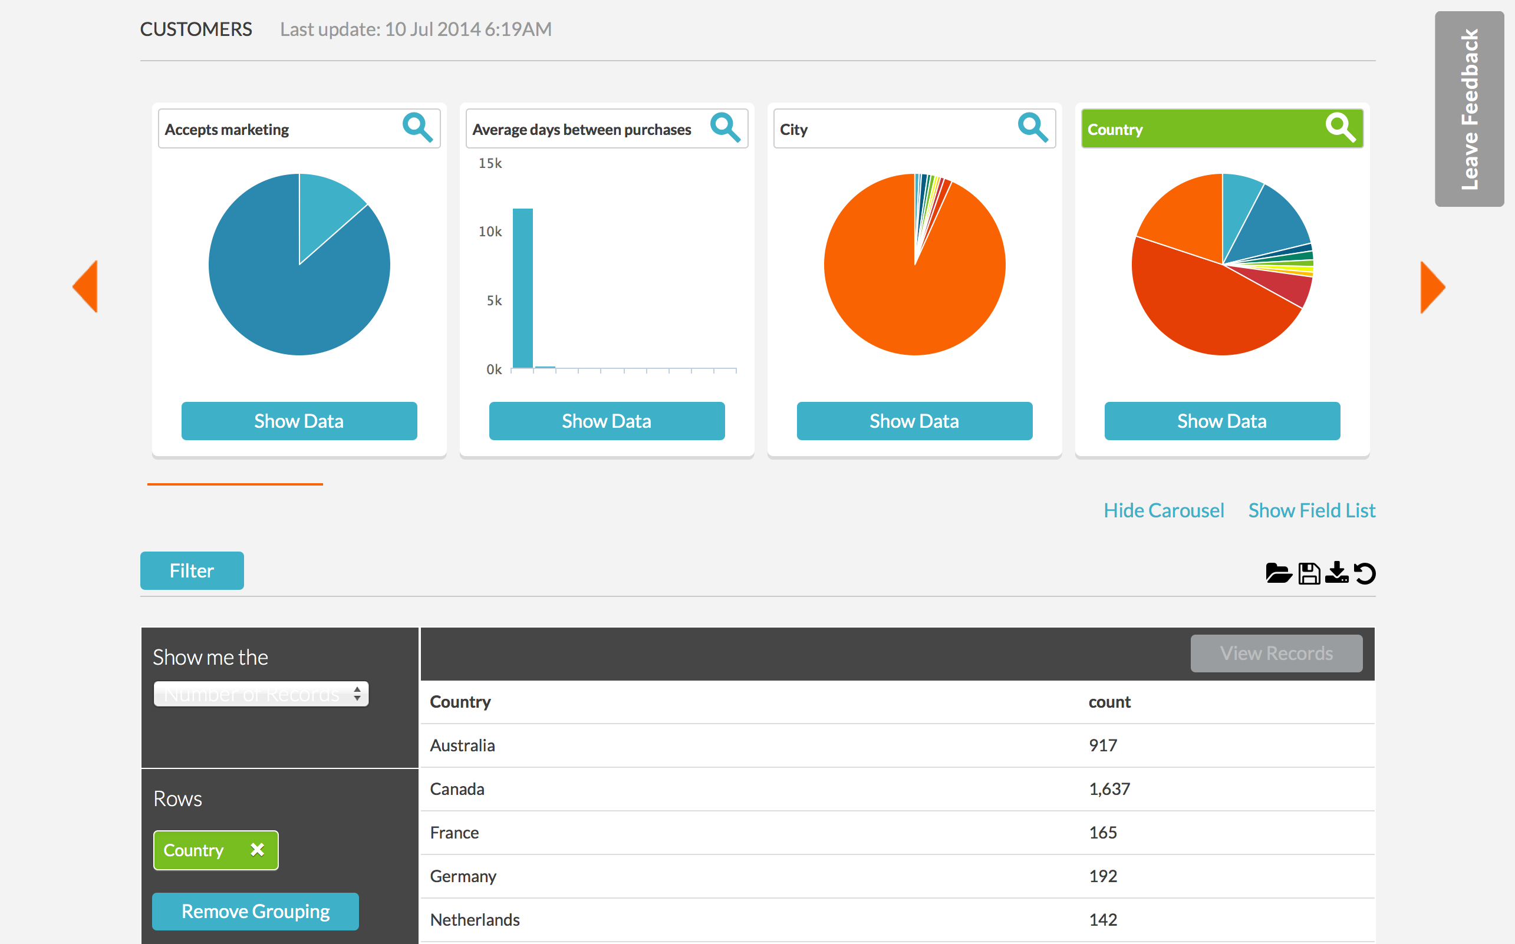This screenshot has height=944, width=1515.
Task: Click the City card magnifier icon
Action: (x=1032, y=128)
